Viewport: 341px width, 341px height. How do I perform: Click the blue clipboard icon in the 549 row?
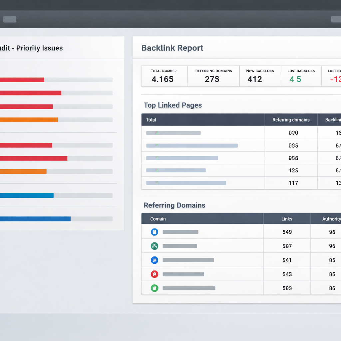coord(155,232)
